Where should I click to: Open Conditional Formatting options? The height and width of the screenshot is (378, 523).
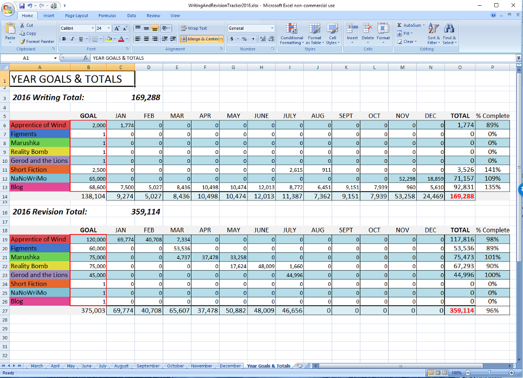(x=291, y=32)
